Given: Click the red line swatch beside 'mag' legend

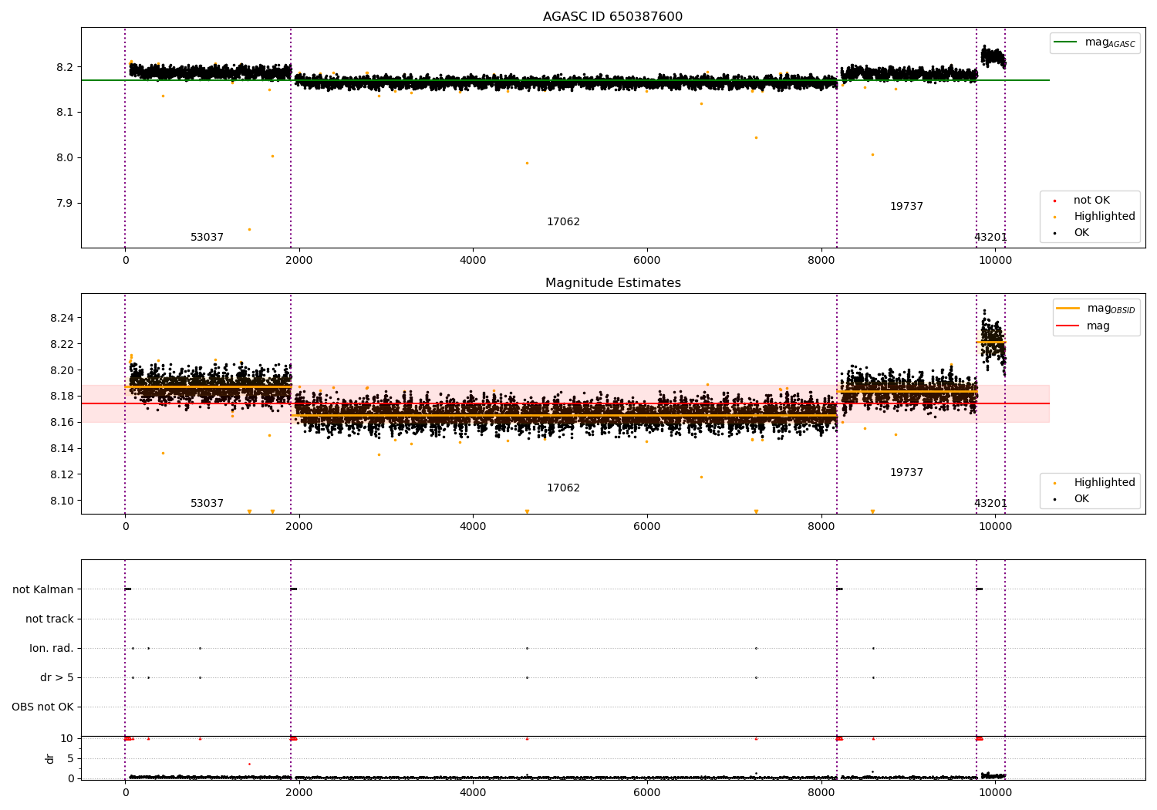Looking at the screenshot, I should click(1068, 326).
